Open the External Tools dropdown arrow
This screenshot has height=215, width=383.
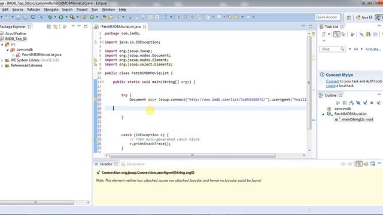coord(77,17)
